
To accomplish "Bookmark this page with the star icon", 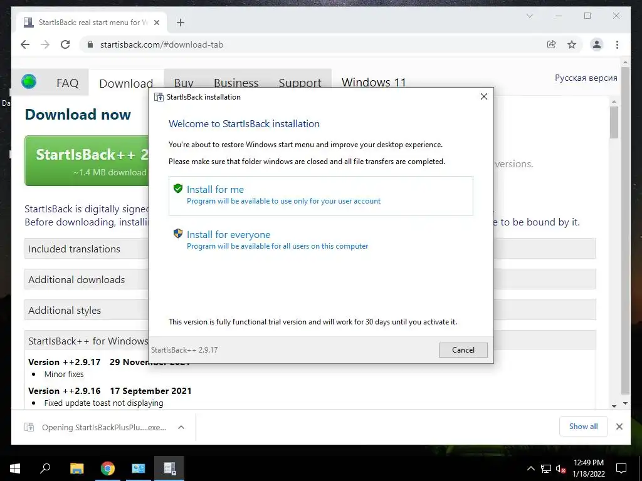I will 572,44.
